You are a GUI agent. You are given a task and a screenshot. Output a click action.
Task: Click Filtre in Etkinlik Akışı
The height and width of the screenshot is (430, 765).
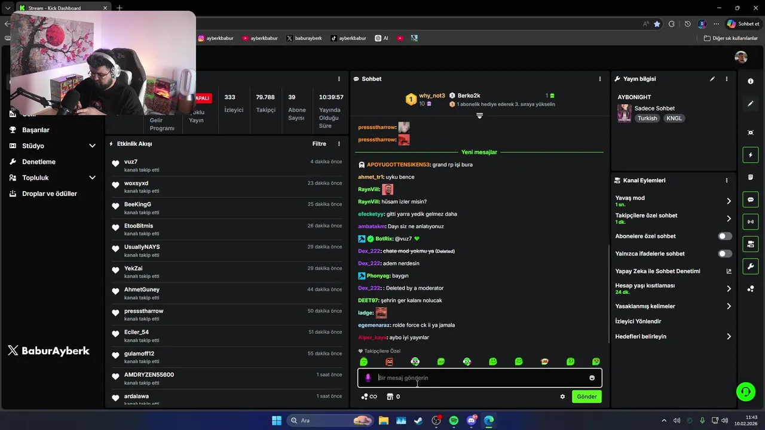(x=319, y=144)
